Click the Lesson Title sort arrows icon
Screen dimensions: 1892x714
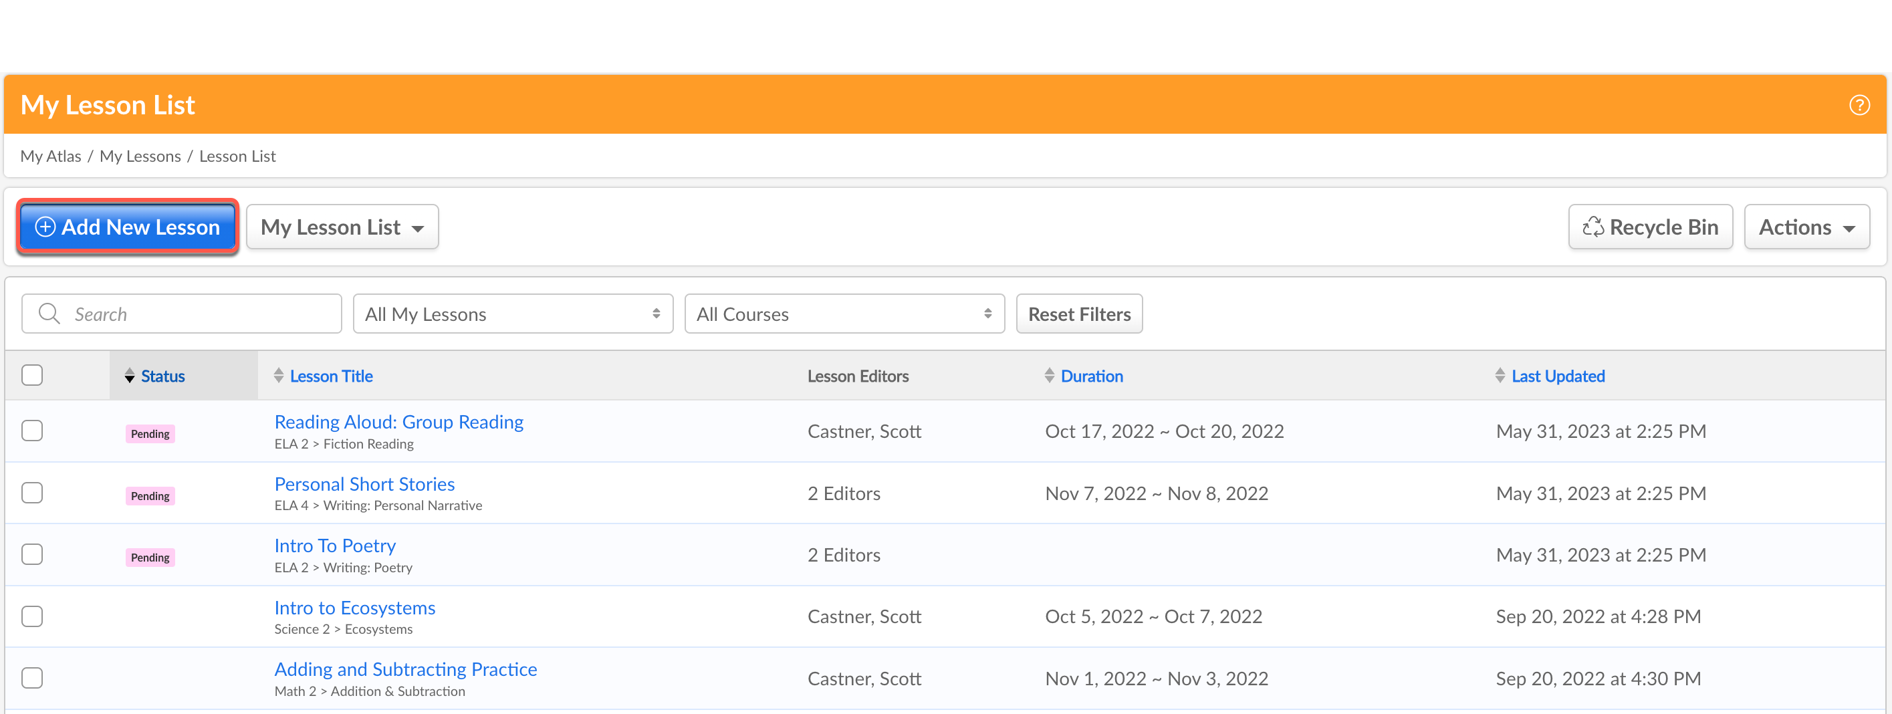coord(278,376)
